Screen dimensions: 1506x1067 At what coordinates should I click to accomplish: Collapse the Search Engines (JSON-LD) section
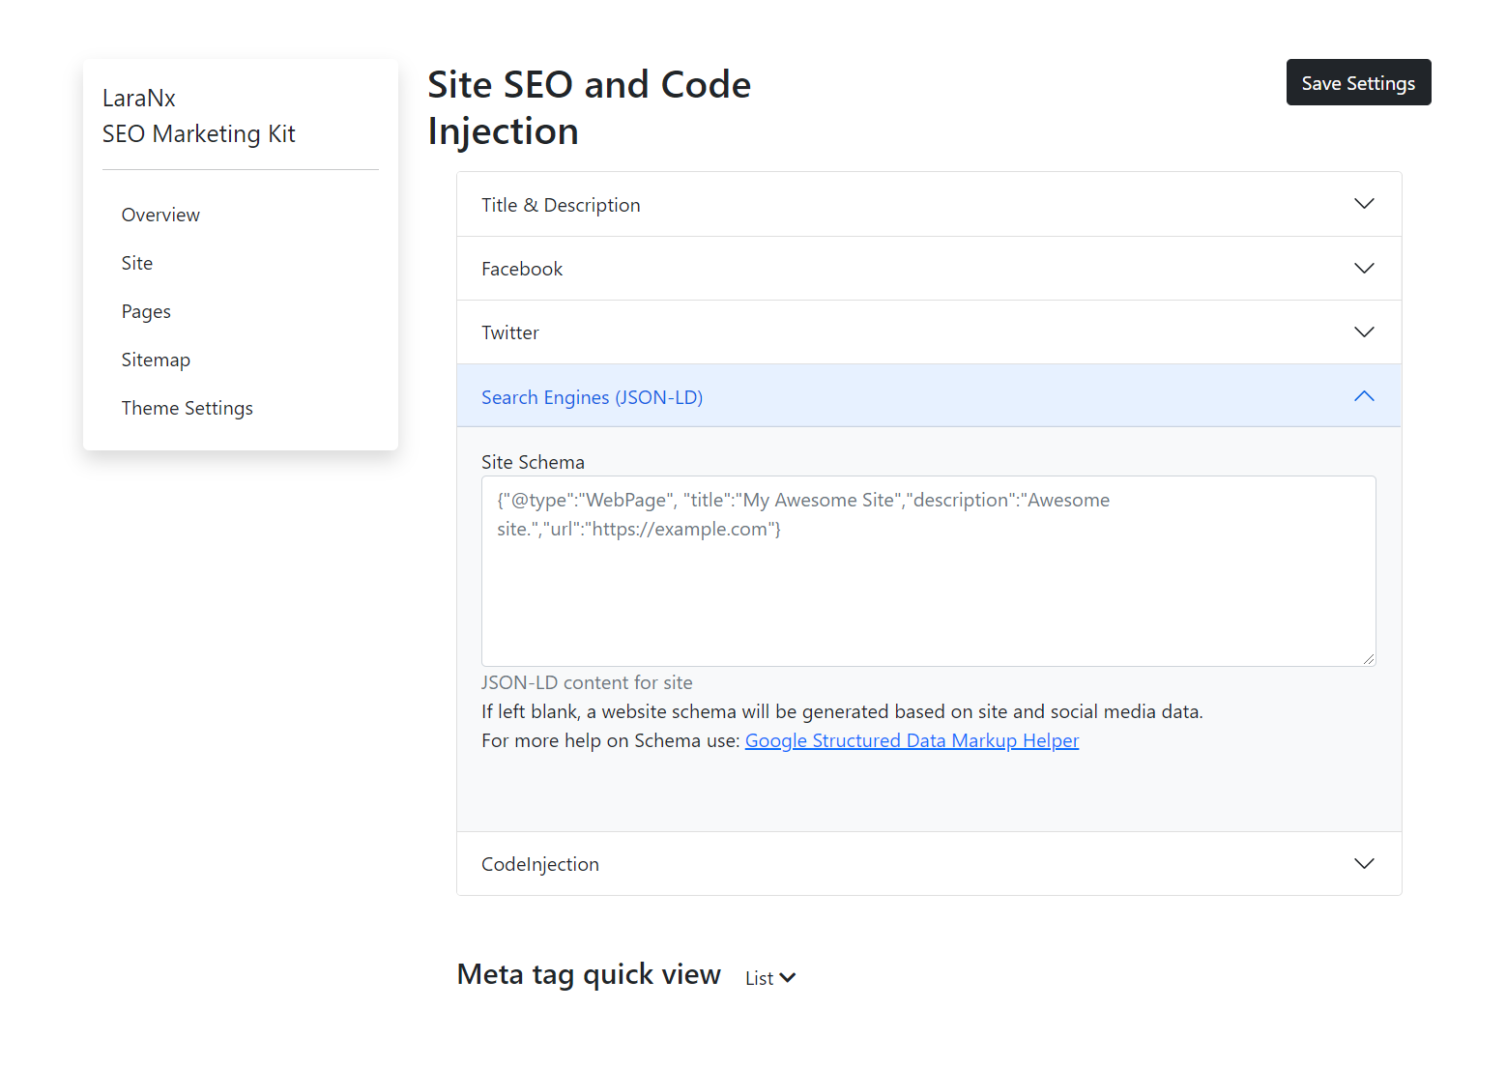(x=592, y=397)
